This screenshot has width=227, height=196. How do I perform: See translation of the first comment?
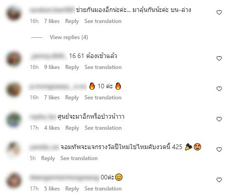103,21
